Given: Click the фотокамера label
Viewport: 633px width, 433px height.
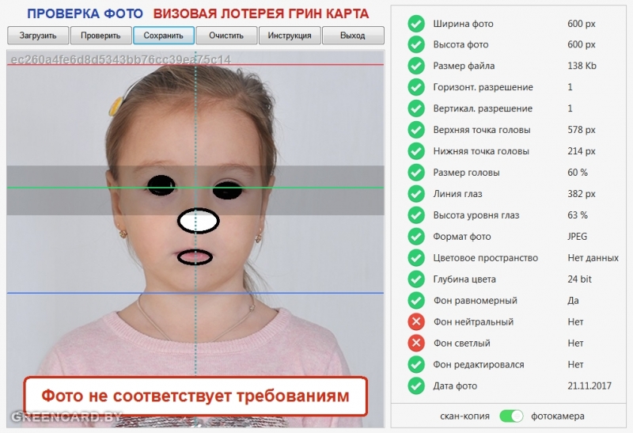Looking at the screenshot, I should [x=558, y=416].
